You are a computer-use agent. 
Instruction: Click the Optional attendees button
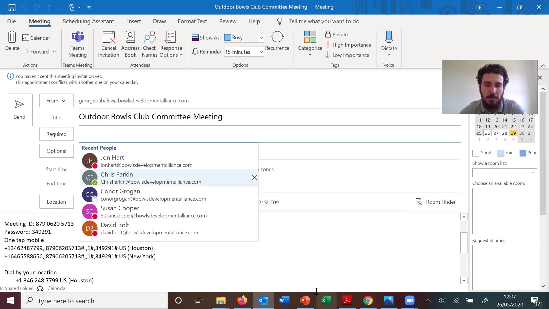56,151
